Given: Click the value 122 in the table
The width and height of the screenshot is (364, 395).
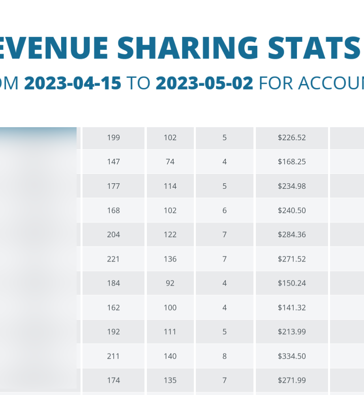Looking at the screenshot, I should pos(170,235).
